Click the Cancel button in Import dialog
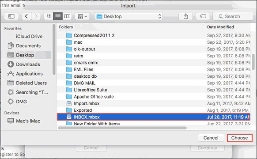Screen dimensions: 257x159 (211, 138)
